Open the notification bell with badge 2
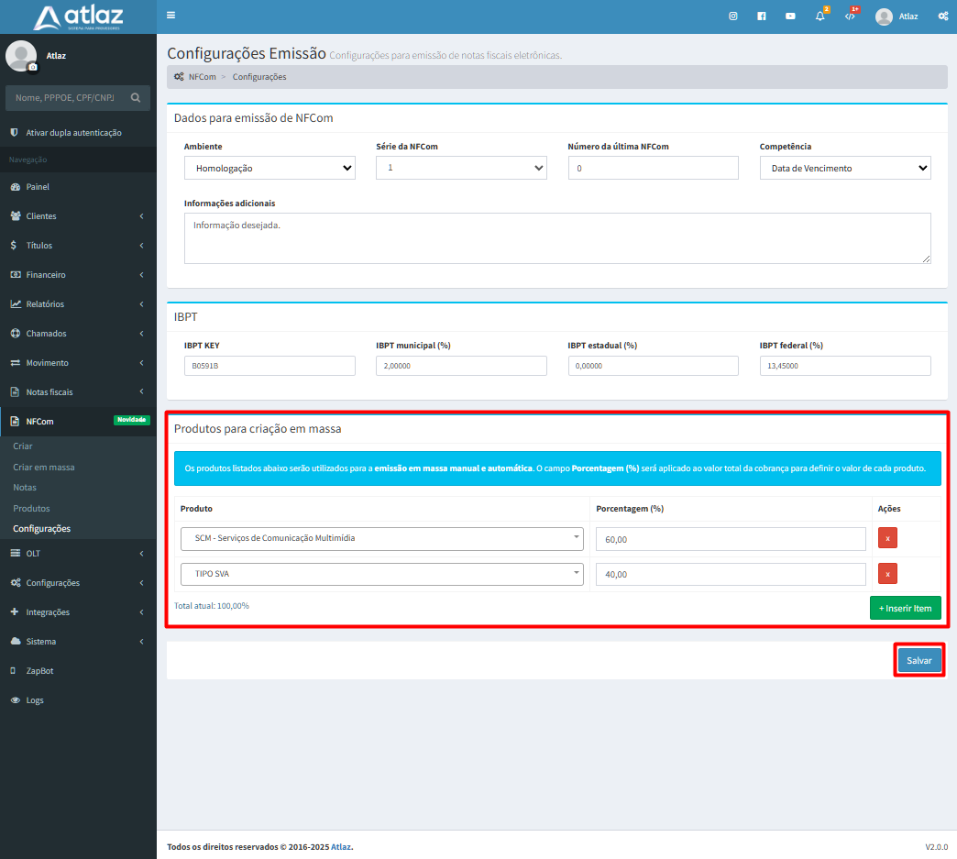The height and width of the screenshot is (859, 957). coord(819,16)
